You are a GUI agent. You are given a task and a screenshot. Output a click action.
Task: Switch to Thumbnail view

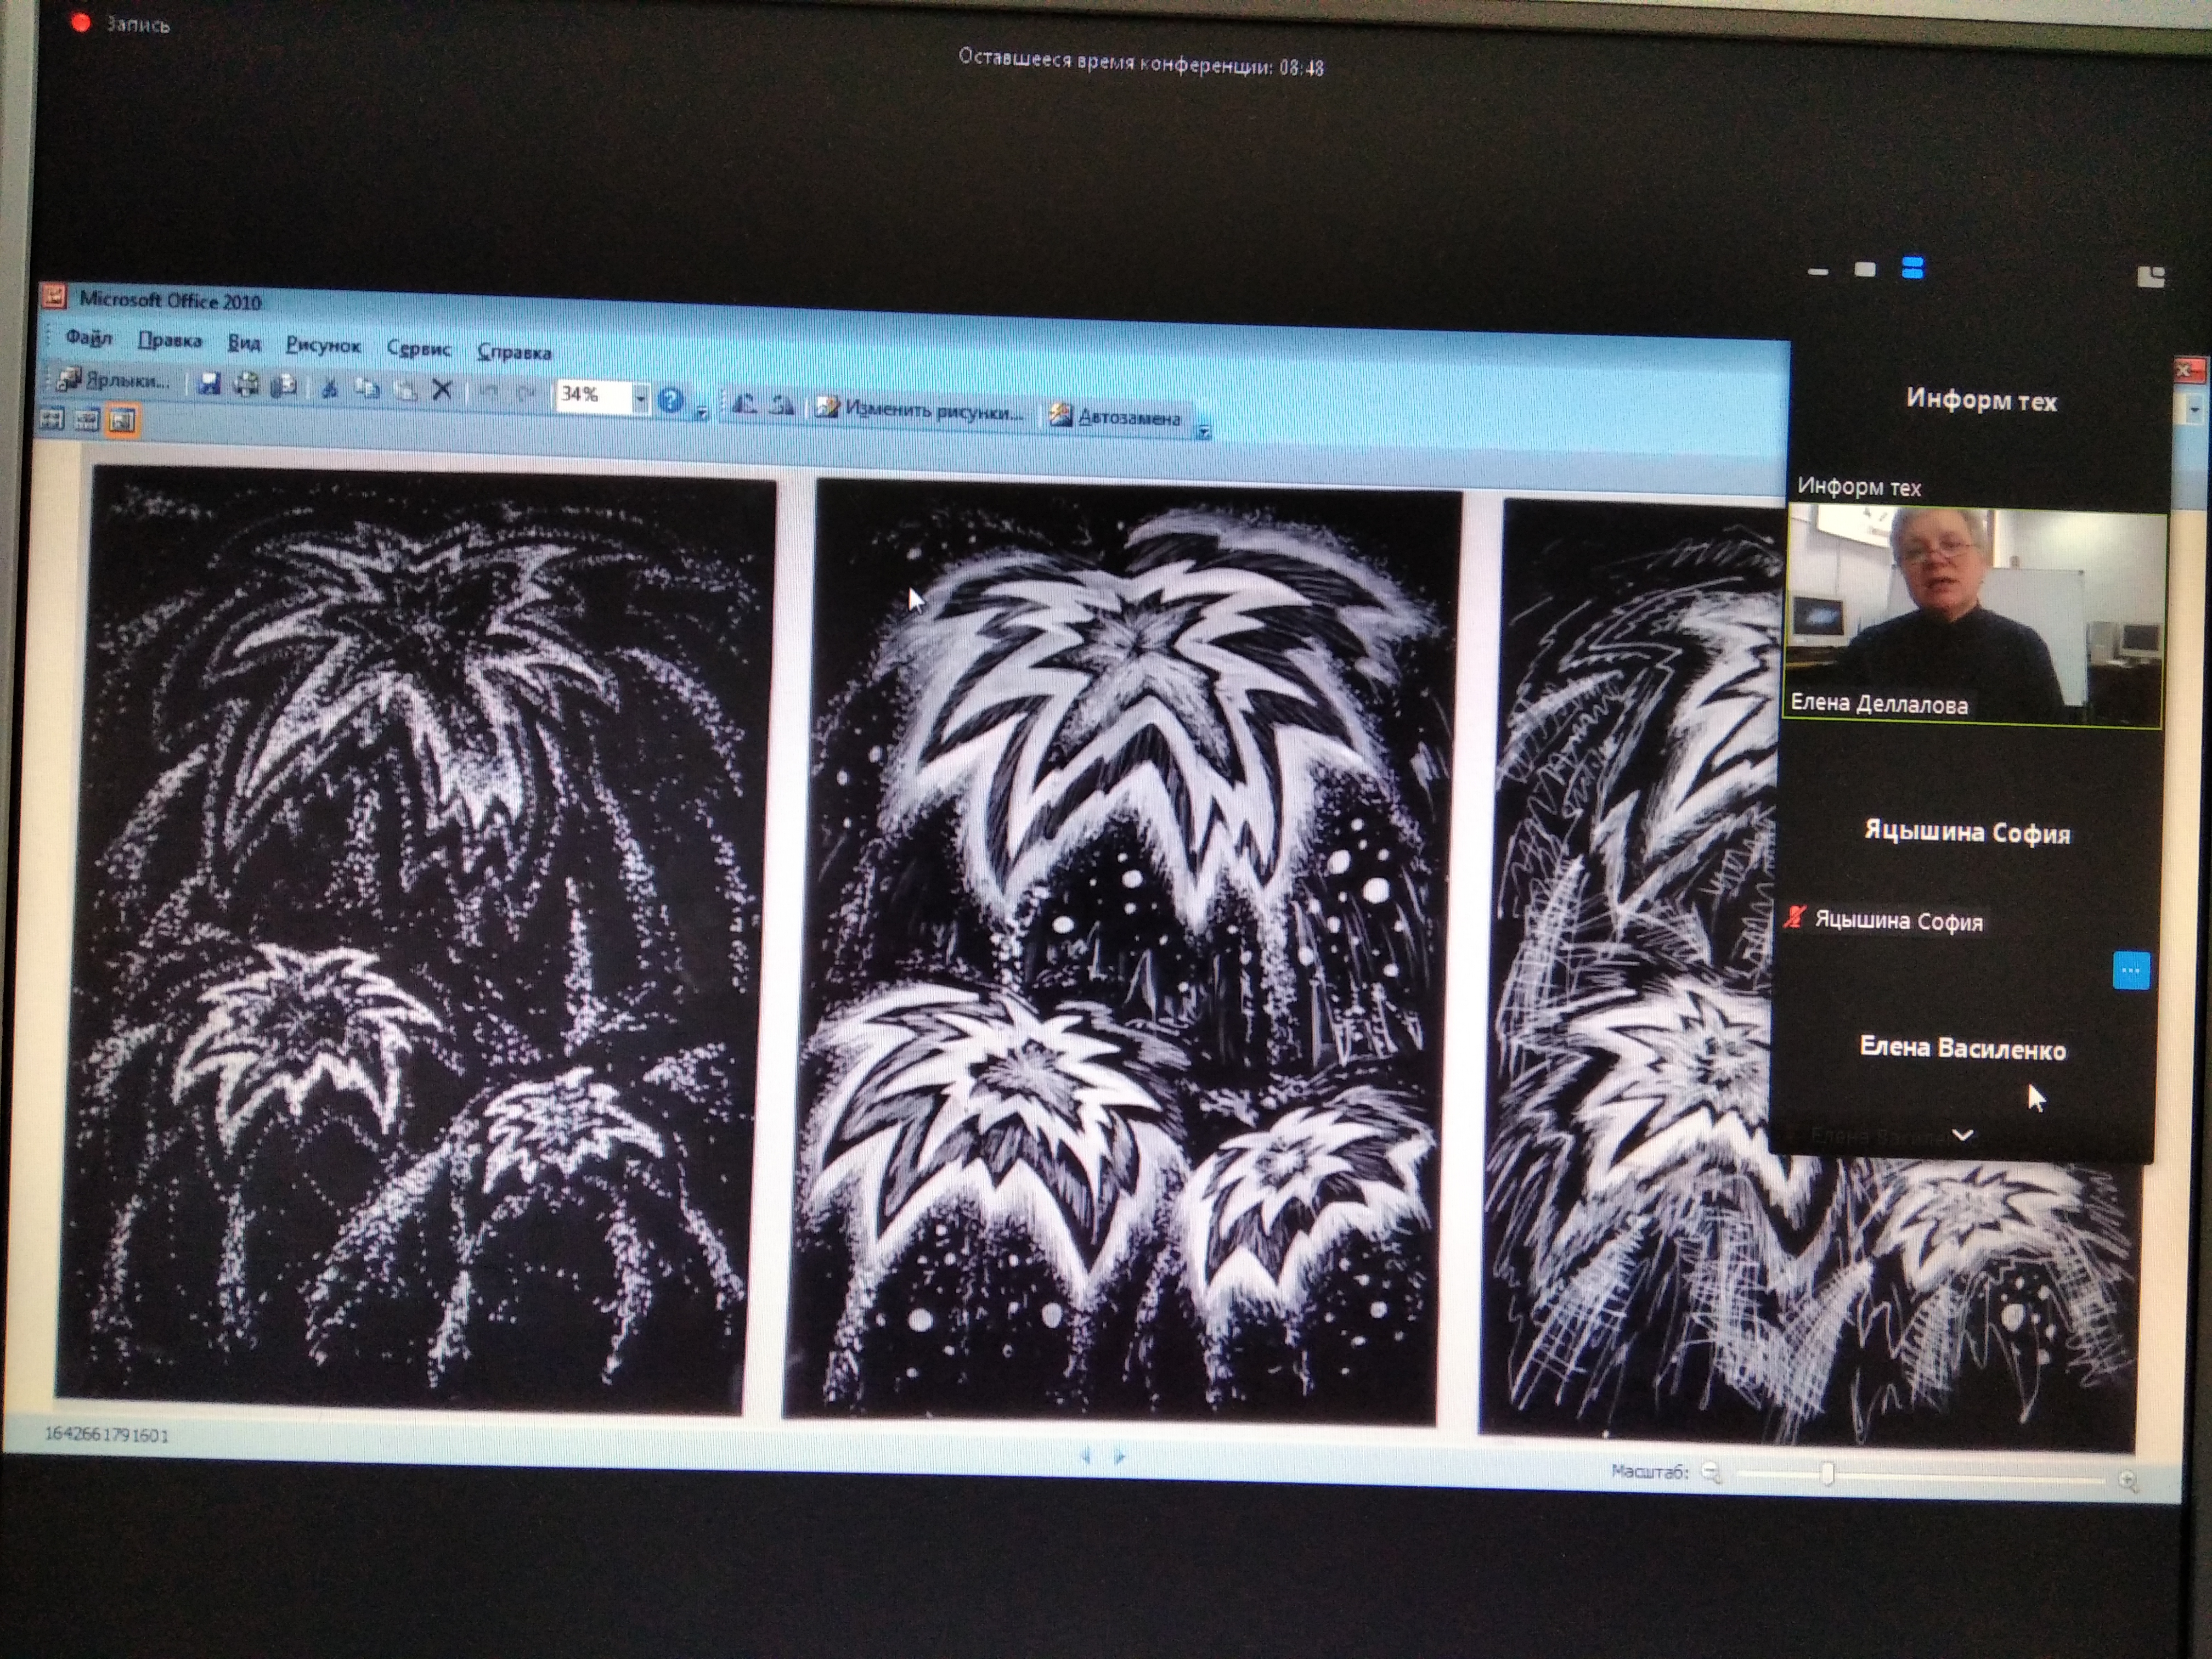pyautogui.click(x=51, y=420)
